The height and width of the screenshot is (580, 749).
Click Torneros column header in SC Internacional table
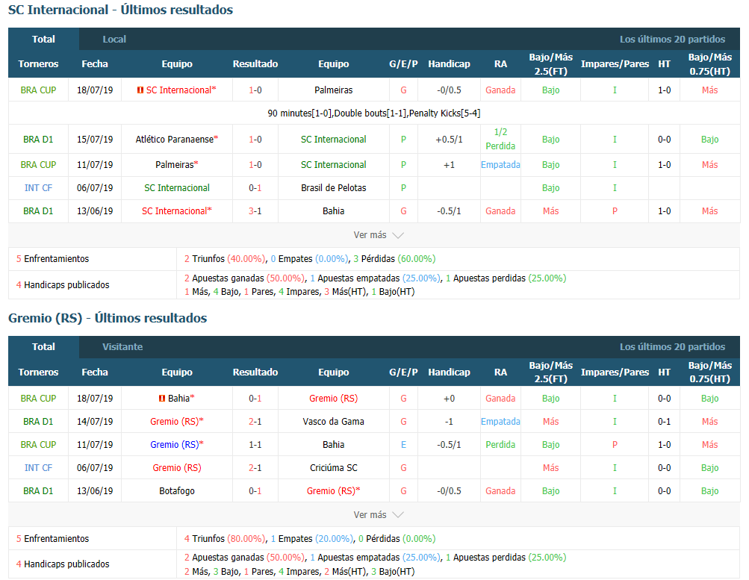tap(38, 64)
